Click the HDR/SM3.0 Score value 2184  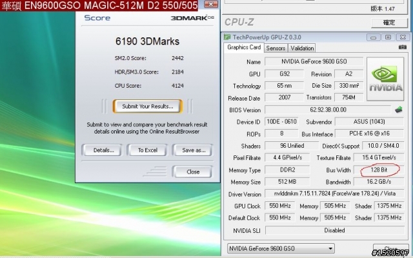177,72
